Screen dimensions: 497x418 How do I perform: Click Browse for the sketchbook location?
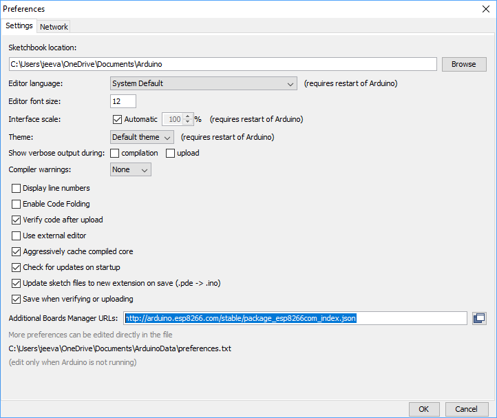(464, 64)
